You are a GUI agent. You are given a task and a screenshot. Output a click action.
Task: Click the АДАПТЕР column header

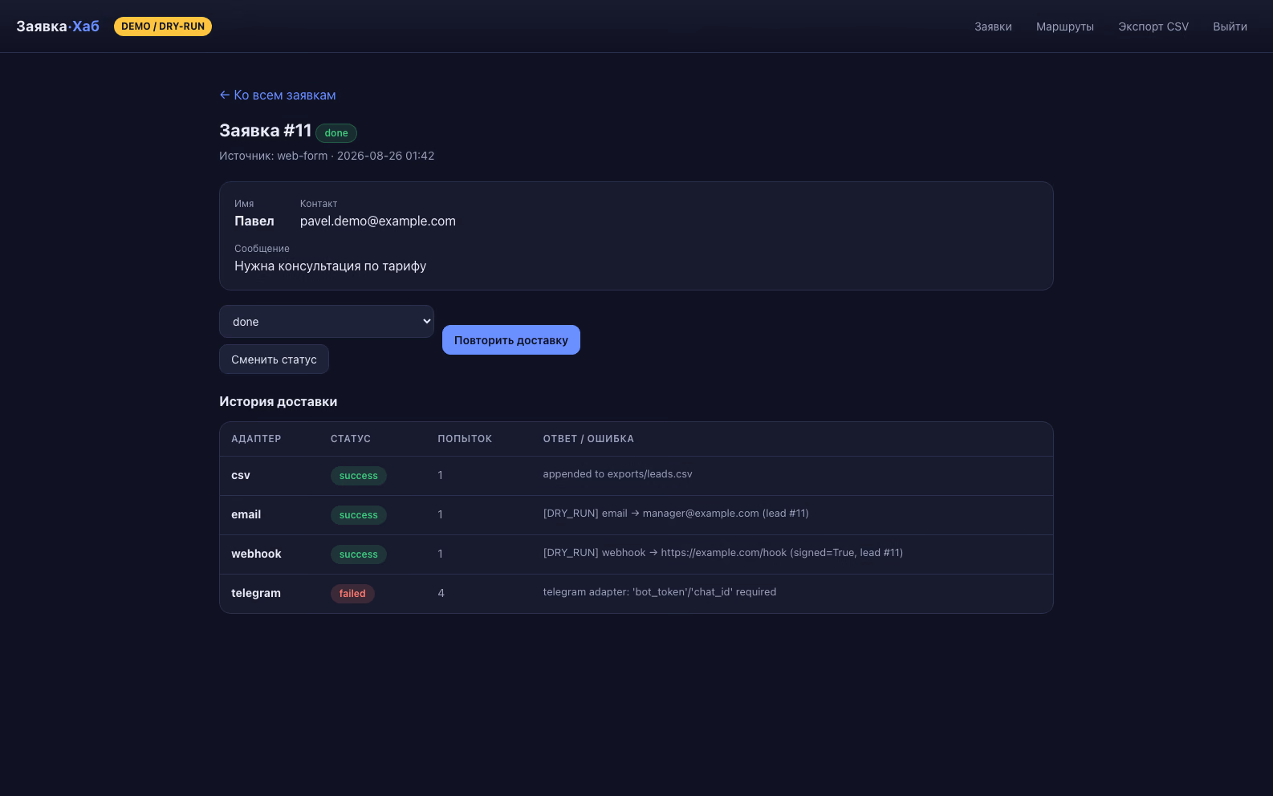[256, 439]
